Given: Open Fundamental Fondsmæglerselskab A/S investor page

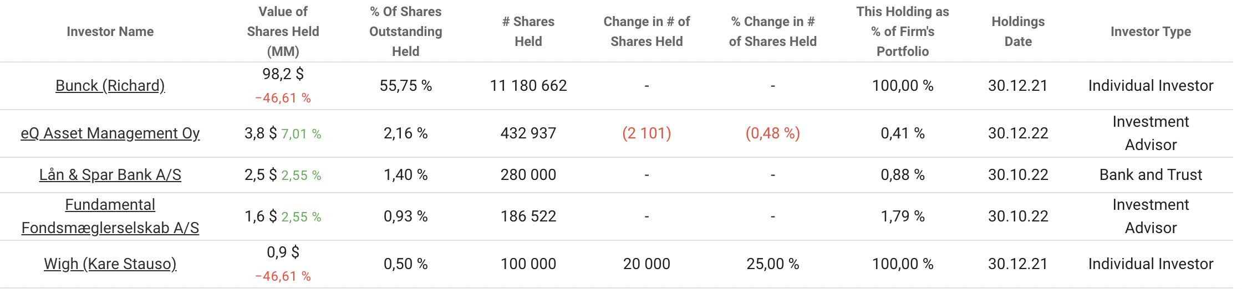Looking at the screenshot, I should 110,216.
